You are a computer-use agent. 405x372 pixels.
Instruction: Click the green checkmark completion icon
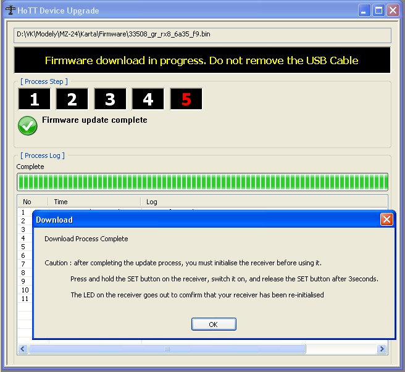pyautogui.click(x=28, y=125)
